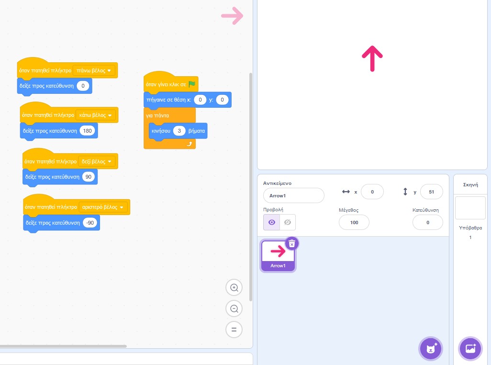The width and height of the screenshot is (491, 365).
Task: Zoom out of the code workspace
Action: coord(234,308)
